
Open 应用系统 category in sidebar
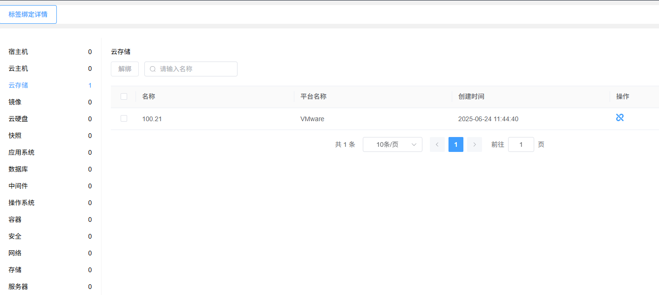50,152
